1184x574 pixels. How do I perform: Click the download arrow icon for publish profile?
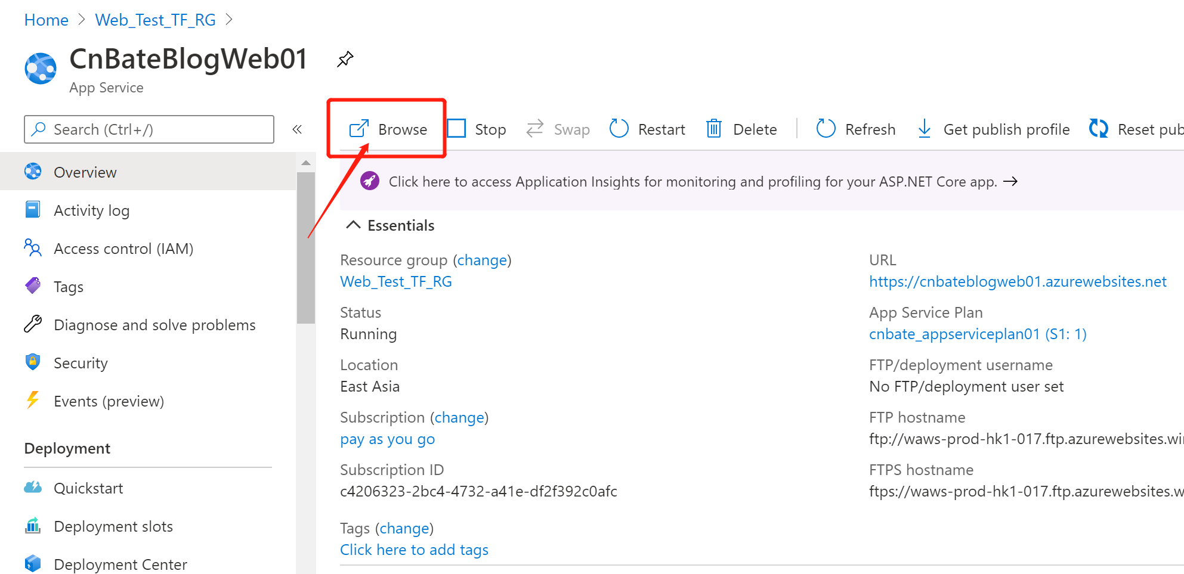(x=925, y=129)
